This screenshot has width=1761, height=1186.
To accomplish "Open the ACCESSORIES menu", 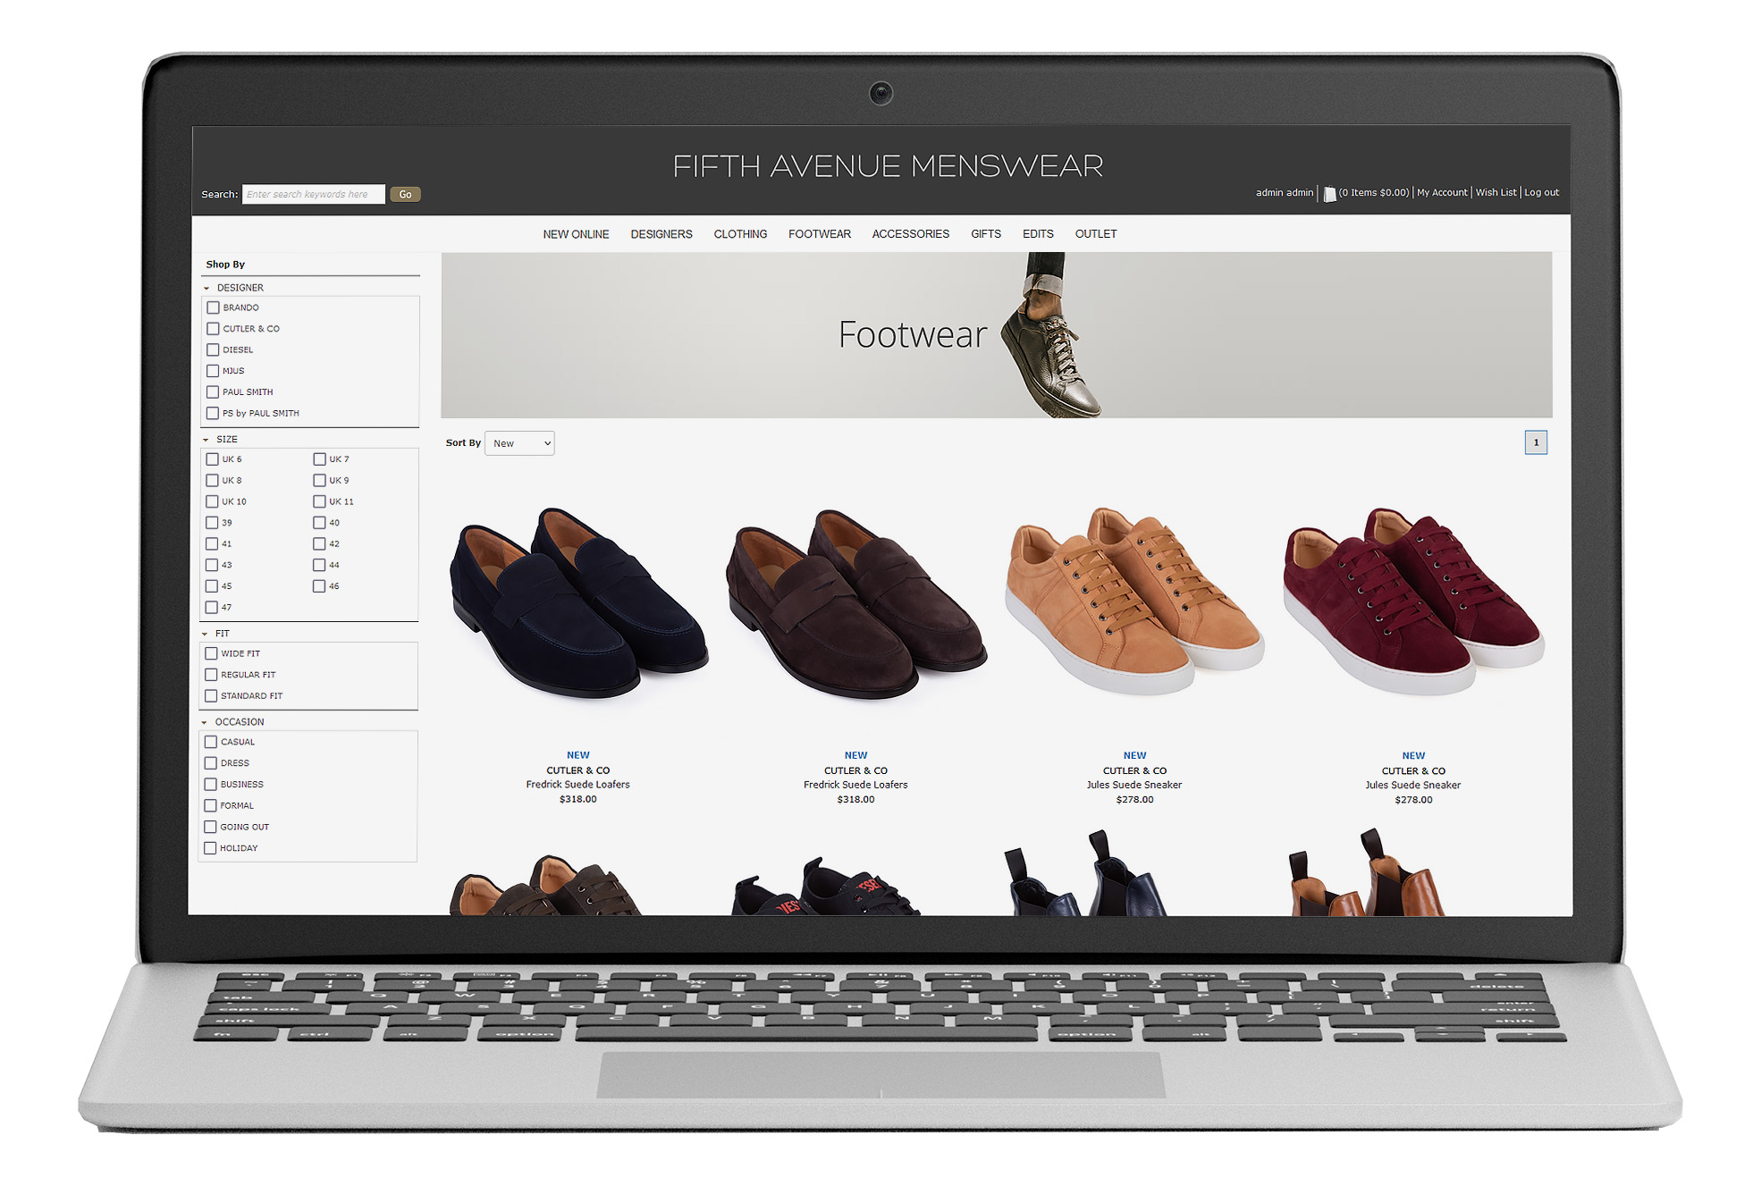I will pyautogui.click(x=911, y=234).
